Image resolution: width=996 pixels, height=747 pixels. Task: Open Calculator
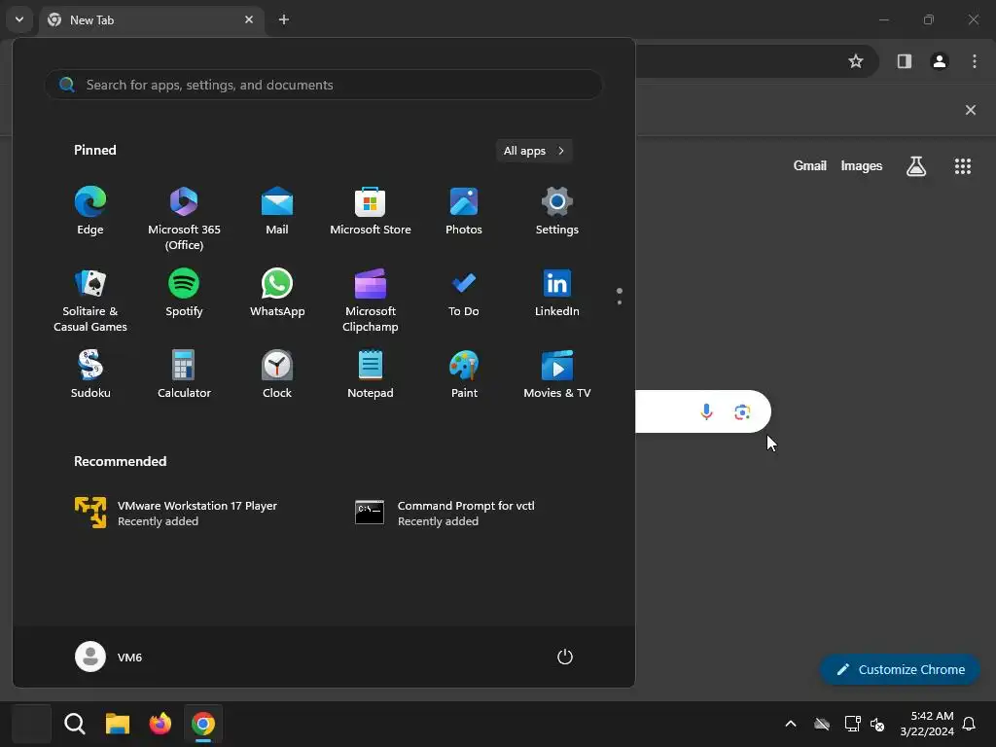tap(184, 374)
